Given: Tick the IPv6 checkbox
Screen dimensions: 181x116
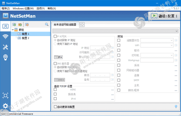Looking at the screenshot, I should pos(55,99).
